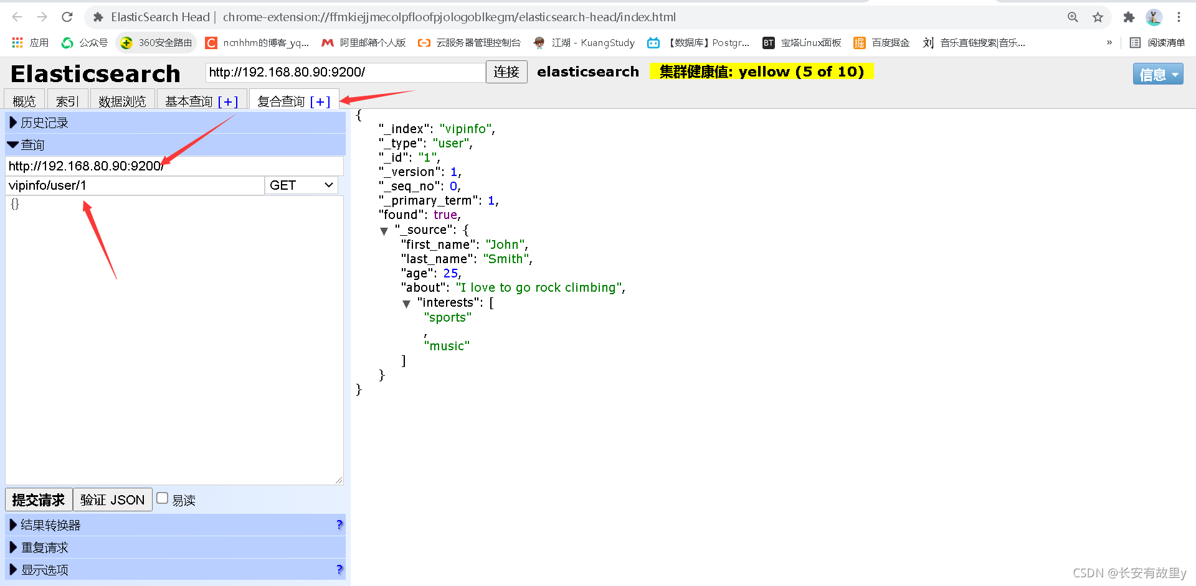The image size is (1196, 586).
Task: Expand the 显示选项 section
Action: click(175, 570)
